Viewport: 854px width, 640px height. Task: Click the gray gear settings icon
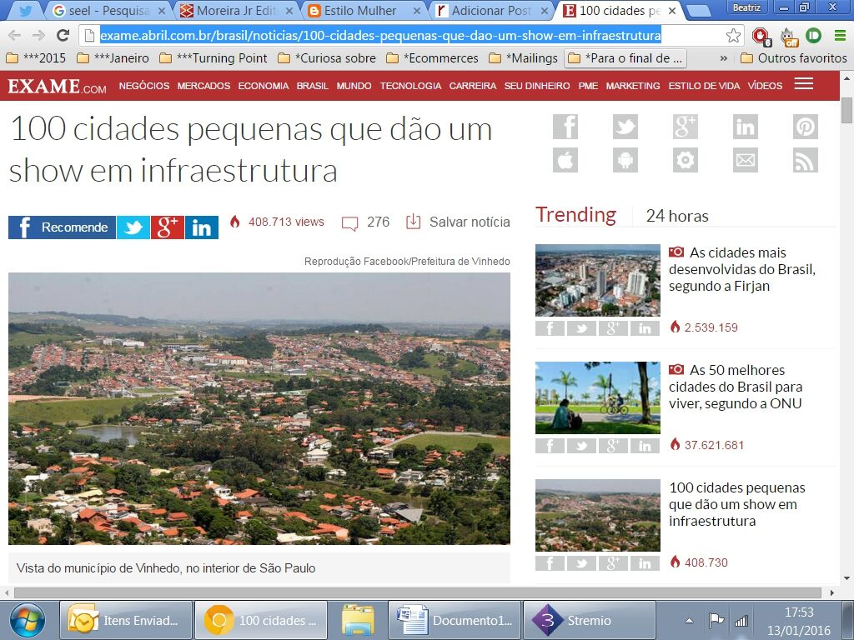point(686,160)
